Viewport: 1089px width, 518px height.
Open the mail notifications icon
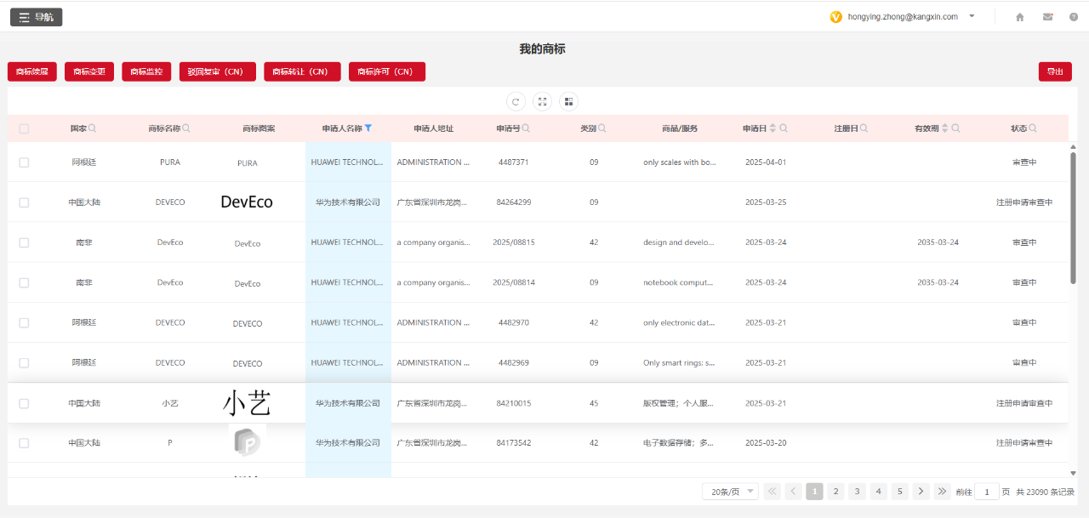point(1047,16)
